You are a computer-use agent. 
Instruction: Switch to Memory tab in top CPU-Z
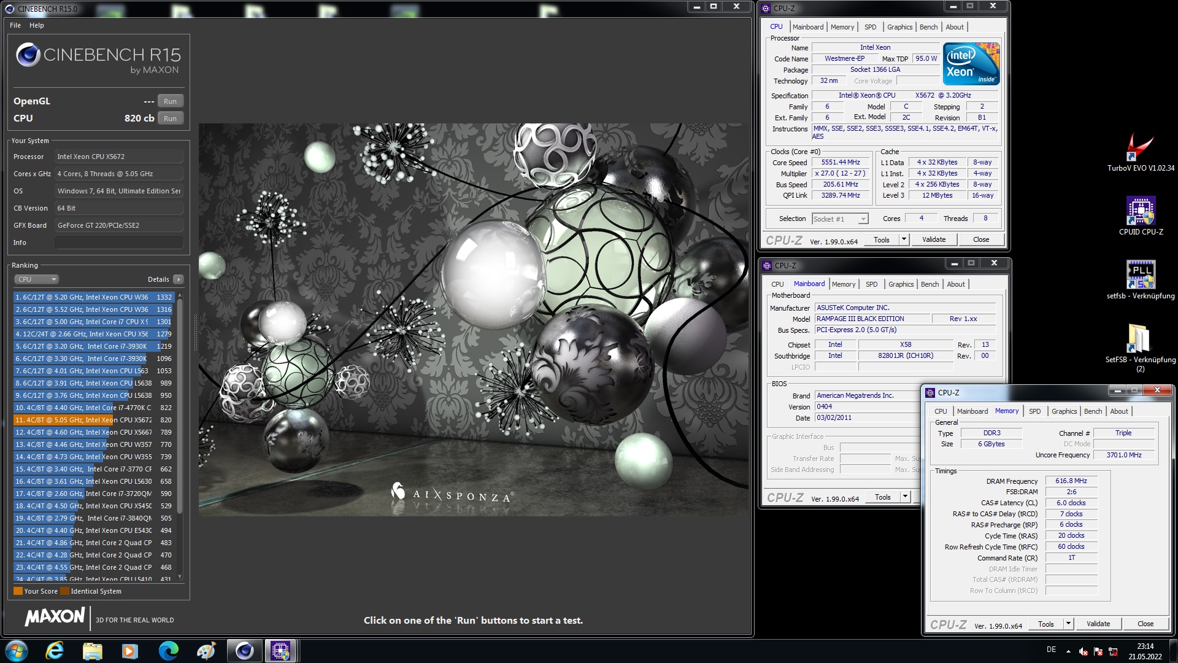[x=842, y=27]
